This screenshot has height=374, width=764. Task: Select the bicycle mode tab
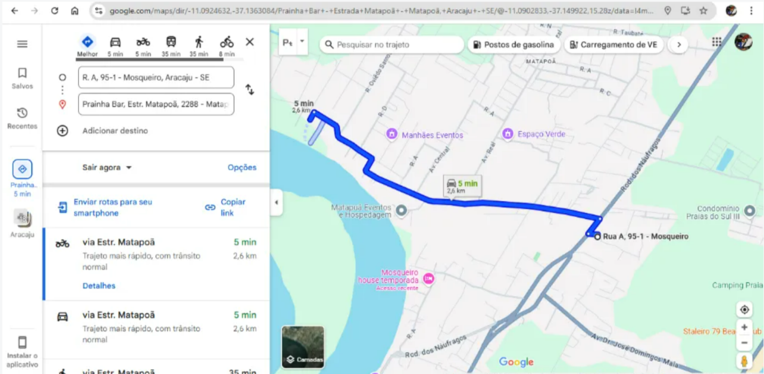tap(227, 46)
